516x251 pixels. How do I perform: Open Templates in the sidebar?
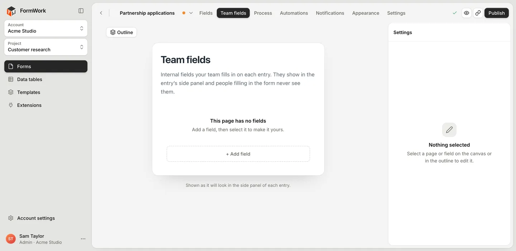pyautogui.click(x=46, y=92)
